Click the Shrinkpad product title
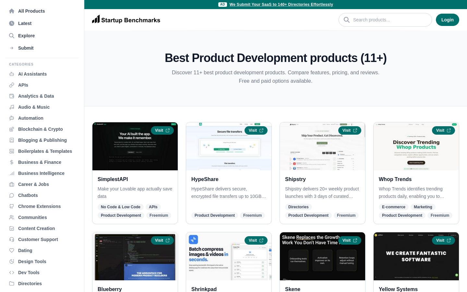The image size is (467, 292). click(204, 289)
